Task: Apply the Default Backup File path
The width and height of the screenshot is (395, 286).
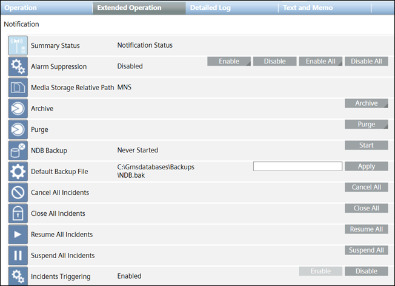Action: pos(366,166)
